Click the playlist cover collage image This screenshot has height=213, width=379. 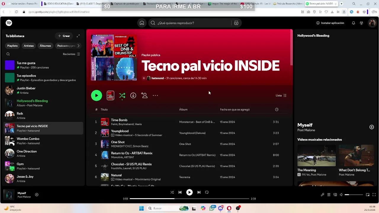pyautogui.click(x=114, y=57)
